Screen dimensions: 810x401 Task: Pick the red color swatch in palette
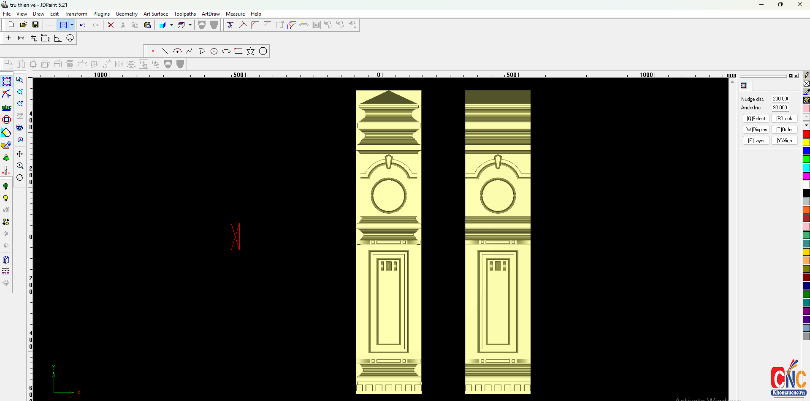tap(806, 134)
